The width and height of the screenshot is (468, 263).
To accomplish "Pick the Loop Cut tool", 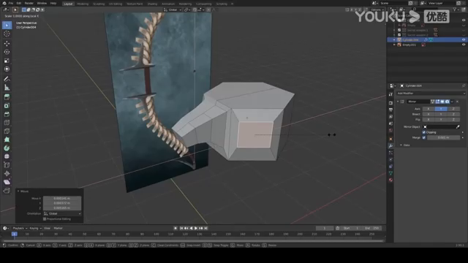I will [x=7, y=123].
